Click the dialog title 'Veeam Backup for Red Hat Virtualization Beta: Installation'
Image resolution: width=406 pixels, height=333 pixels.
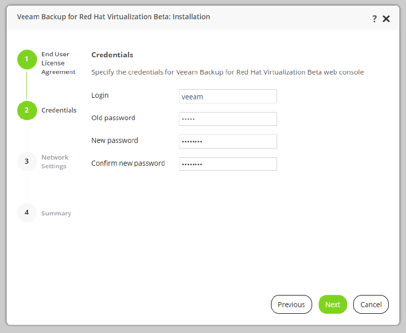tap(113, 17)
